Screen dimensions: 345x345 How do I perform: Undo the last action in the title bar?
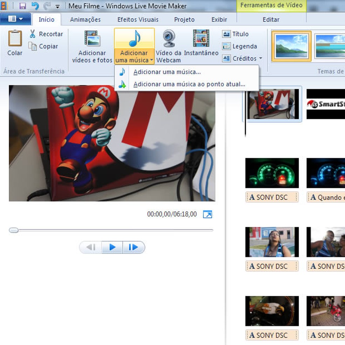[35, 6]
